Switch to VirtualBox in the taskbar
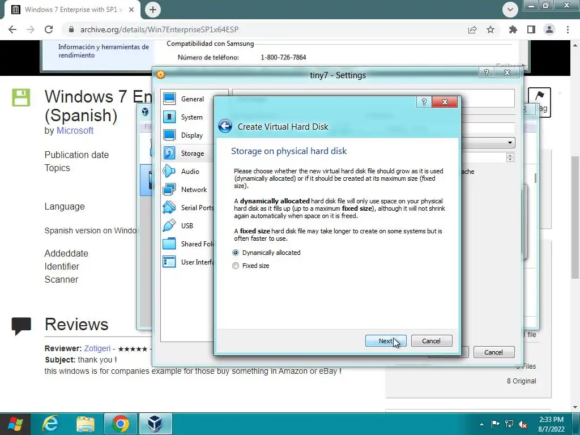Viewport: 580px width, 435px height. pos(155,424)
